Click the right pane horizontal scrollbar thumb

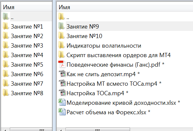98,129
